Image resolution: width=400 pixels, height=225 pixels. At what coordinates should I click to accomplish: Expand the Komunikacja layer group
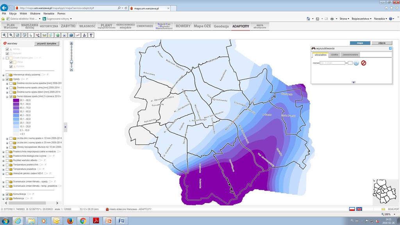[x=4, y=195]
